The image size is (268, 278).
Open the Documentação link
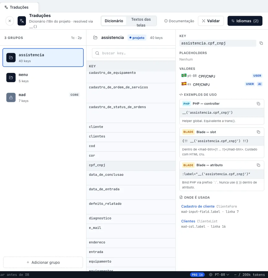point(179,21)
